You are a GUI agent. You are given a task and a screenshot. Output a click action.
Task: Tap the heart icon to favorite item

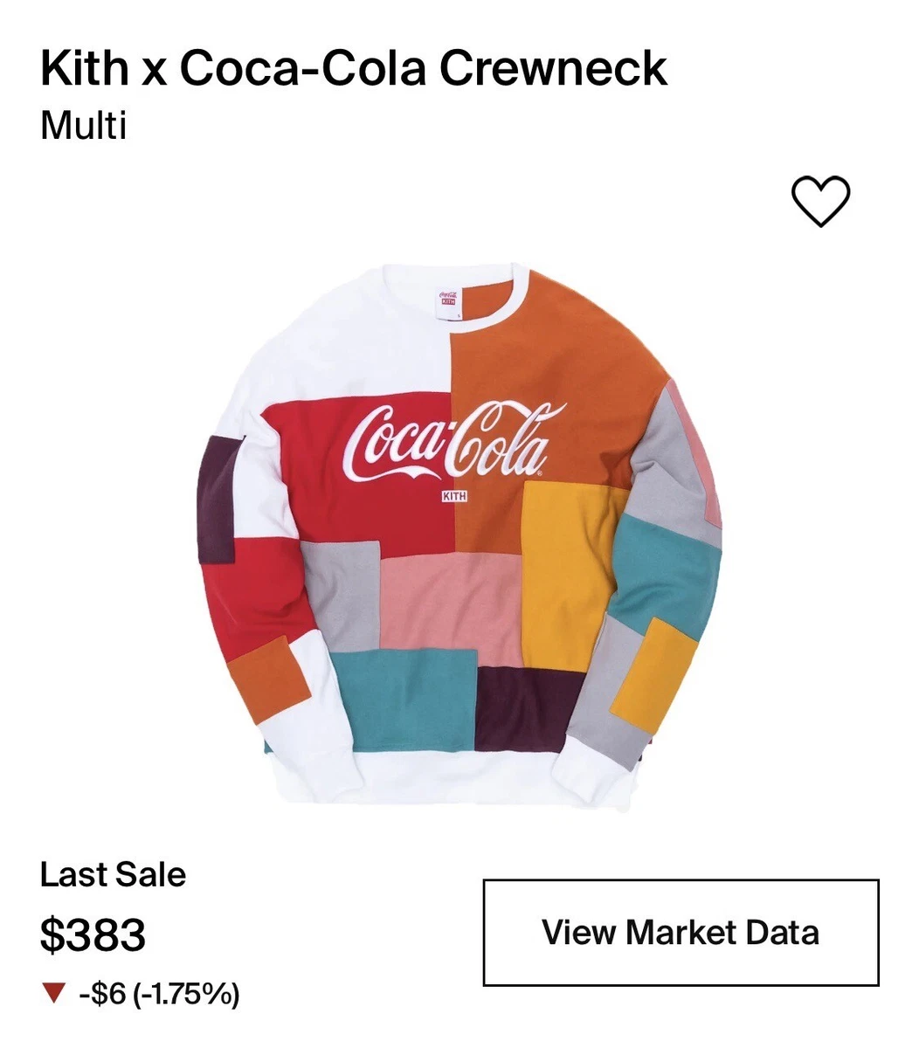point(820,201)
